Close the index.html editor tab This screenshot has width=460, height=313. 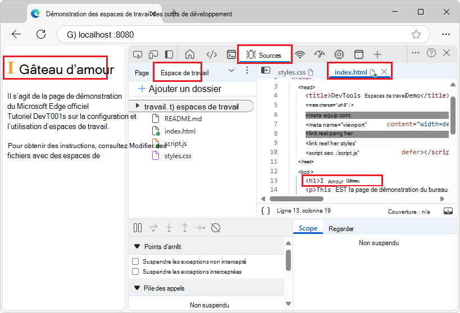tap(384, 72)
